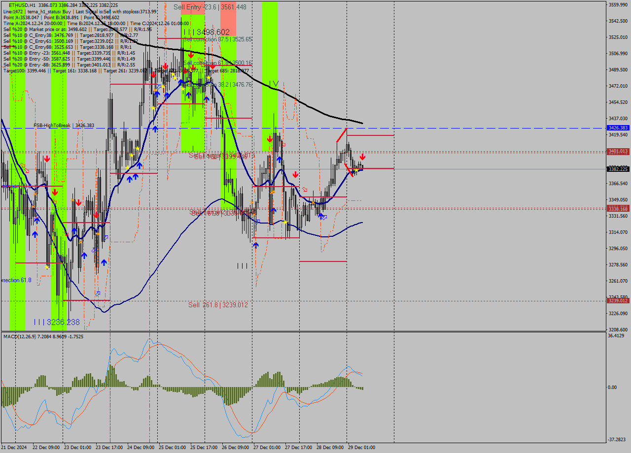Click the 3525.010 price scale value
631x453 pixels.
(x=618, y=37)
